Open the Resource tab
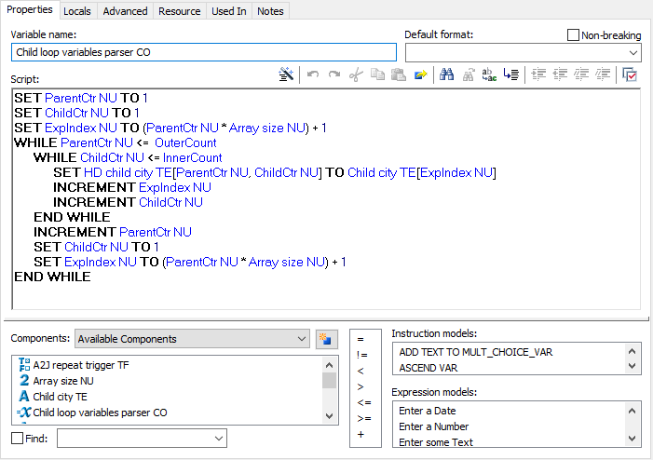Screen dimensions: 653x460 [180, 11]
